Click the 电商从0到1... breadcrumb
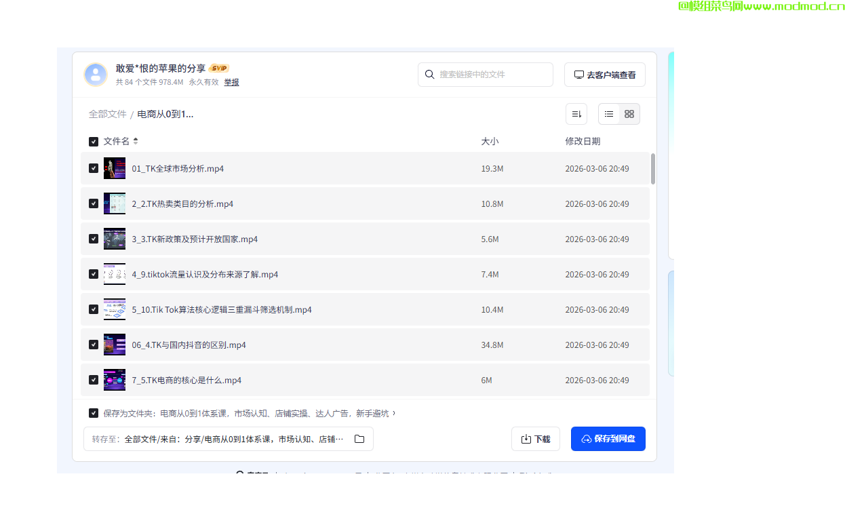The height and width of the screenshot is (508, 845). (x=165, y=114)
